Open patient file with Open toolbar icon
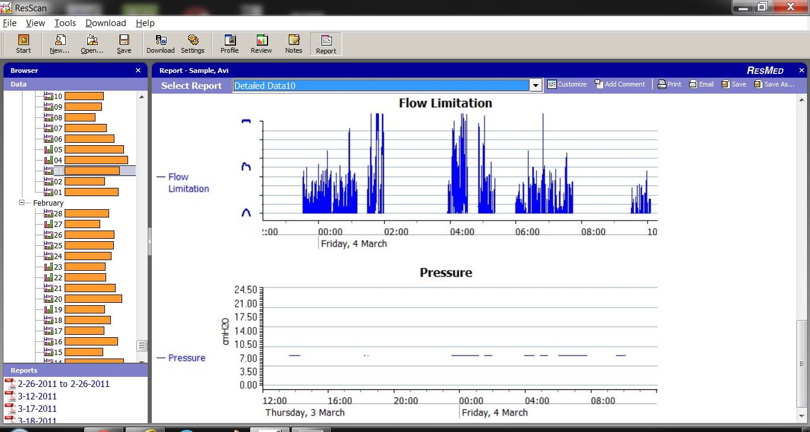810x432 pixels. [x=92, y=44]
